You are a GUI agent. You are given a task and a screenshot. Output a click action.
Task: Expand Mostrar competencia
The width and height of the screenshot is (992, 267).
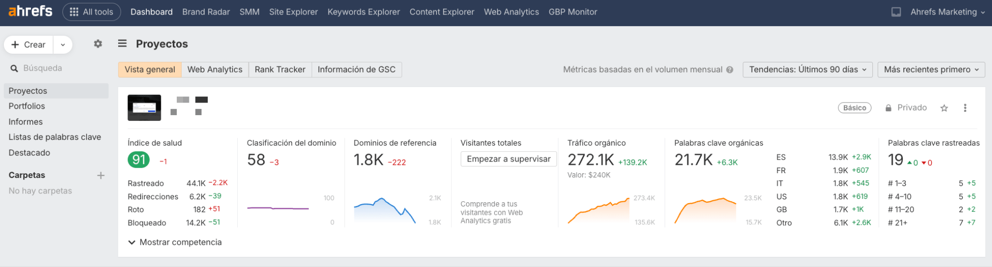coord(175,242)
